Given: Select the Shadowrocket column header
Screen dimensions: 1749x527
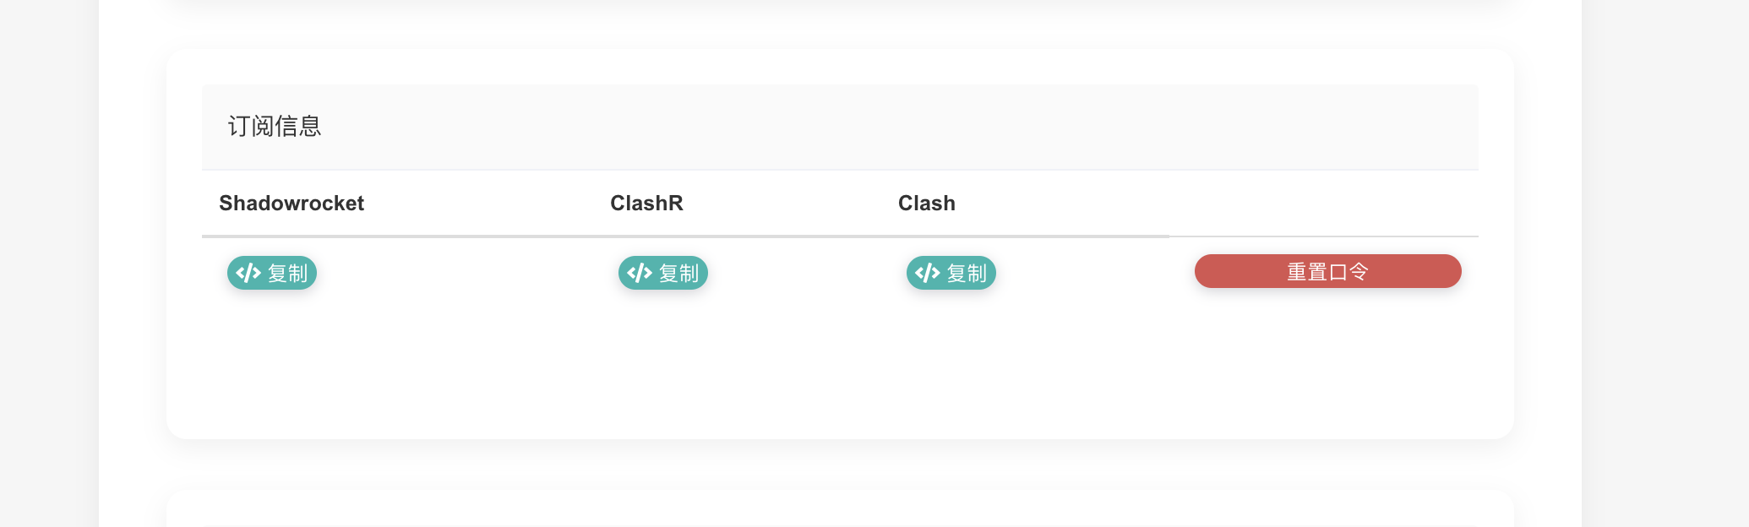Looking at the screenshot, I should click(x=291, y=203).
